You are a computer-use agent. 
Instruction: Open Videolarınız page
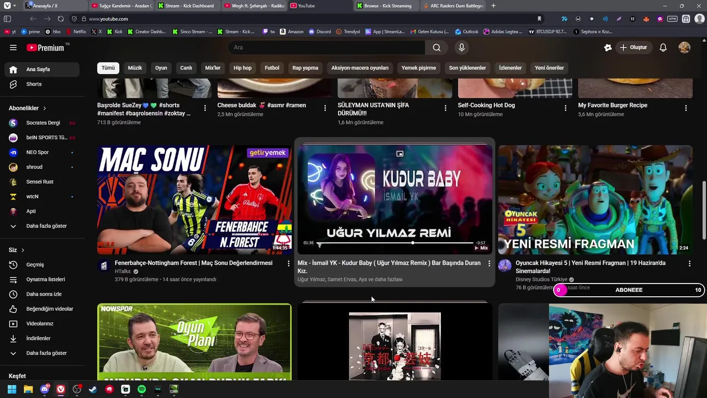pos(42,323)
